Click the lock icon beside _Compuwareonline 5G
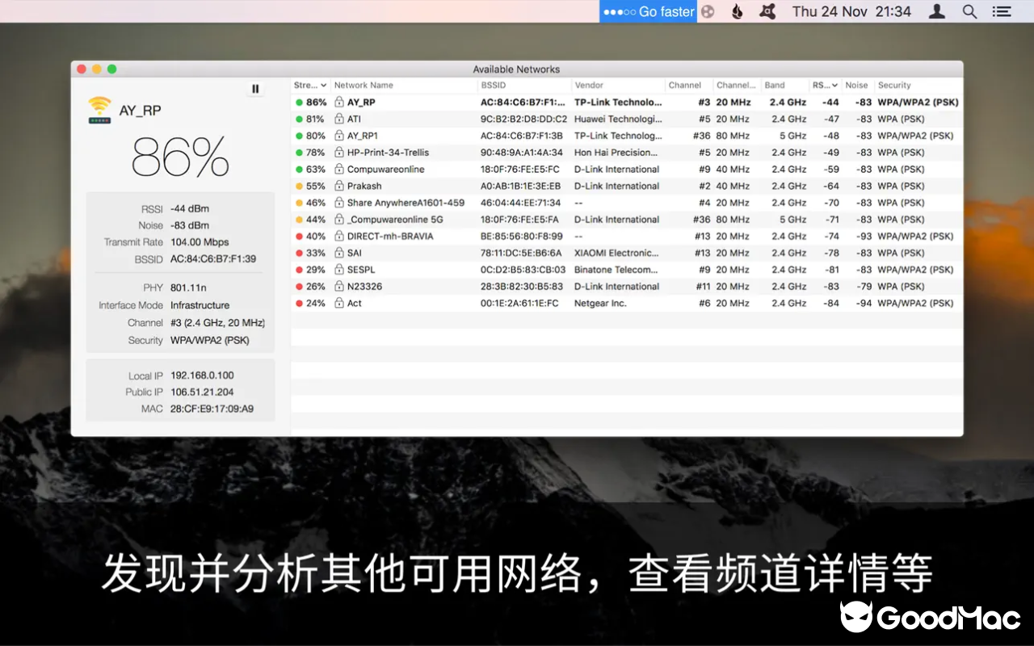Screen dimensions: 1034x646 339,220
